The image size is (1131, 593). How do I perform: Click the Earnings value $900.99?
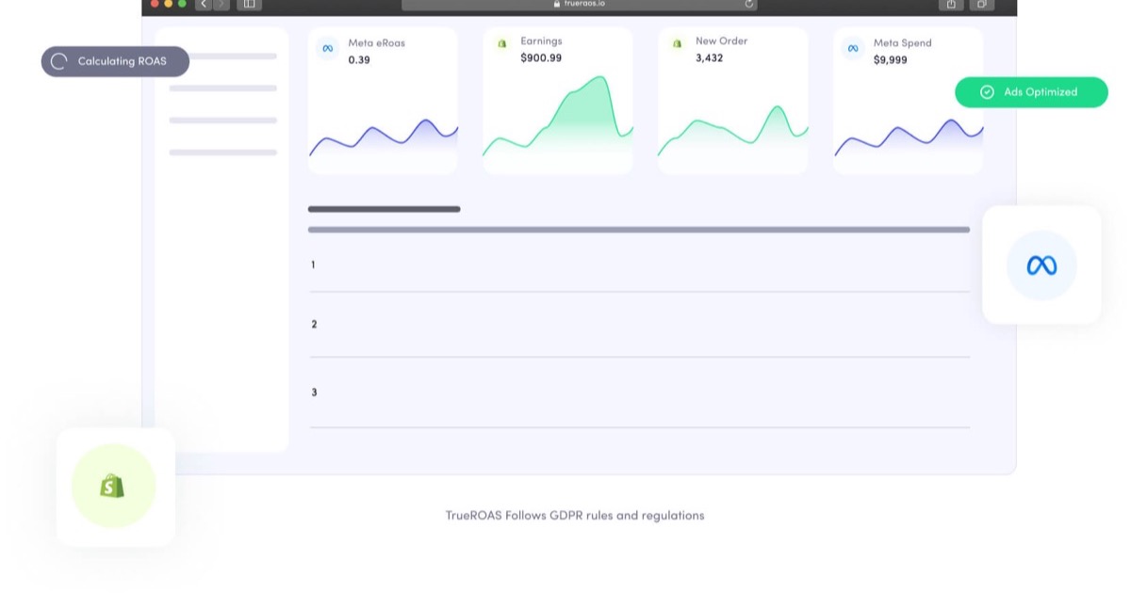coord(541,57)
